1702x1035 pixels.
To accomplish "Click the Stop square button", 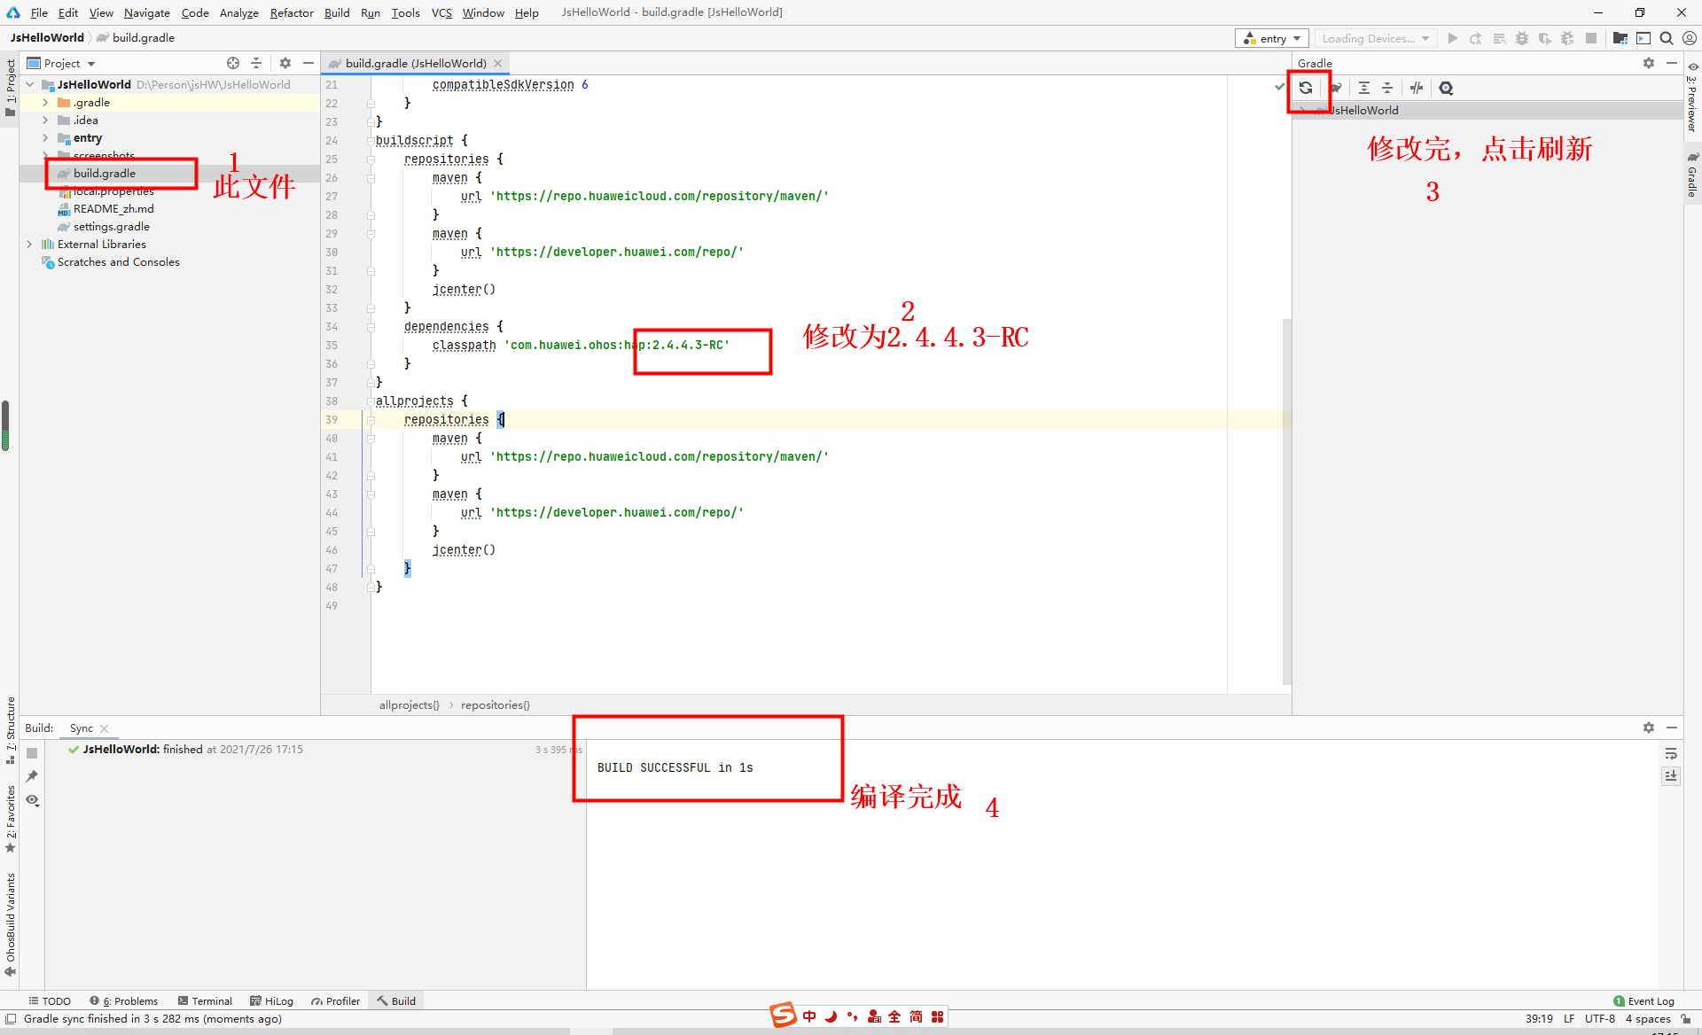I will [x=1591, y=38].
